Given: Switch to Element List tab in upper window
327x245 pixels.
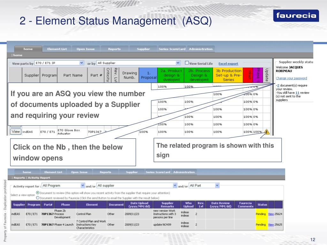Looking at the screenshot, I should [57, 49].
